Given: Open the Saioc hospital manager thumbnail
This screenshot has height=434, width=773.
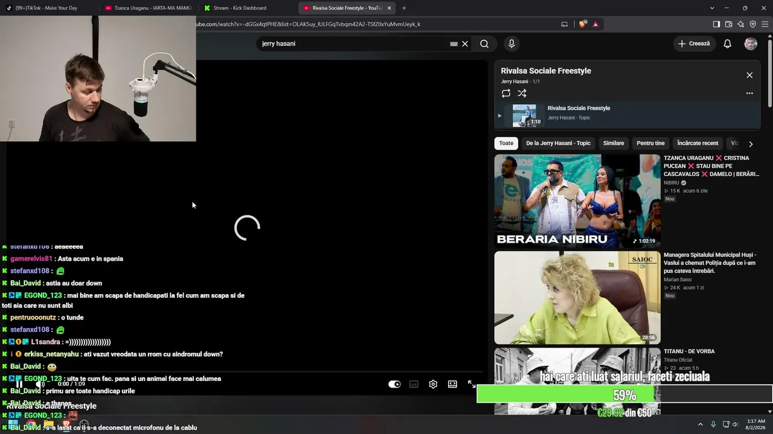Looking at the screenshot, I should point(577,298).
